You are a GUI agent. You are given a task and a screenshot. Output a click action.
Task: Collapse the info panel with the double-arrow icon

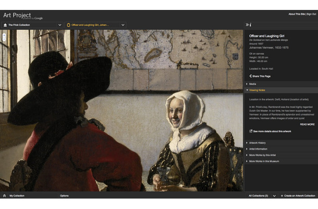tap(247, 25)
